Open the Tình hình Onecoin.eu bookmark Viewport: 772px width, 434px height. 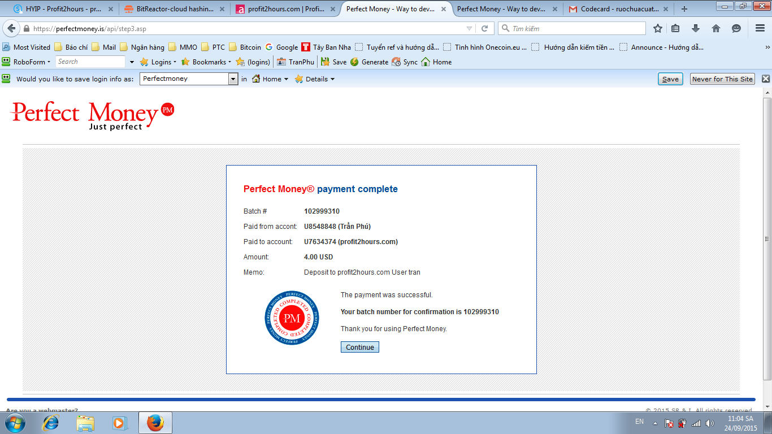click(485, 47)
